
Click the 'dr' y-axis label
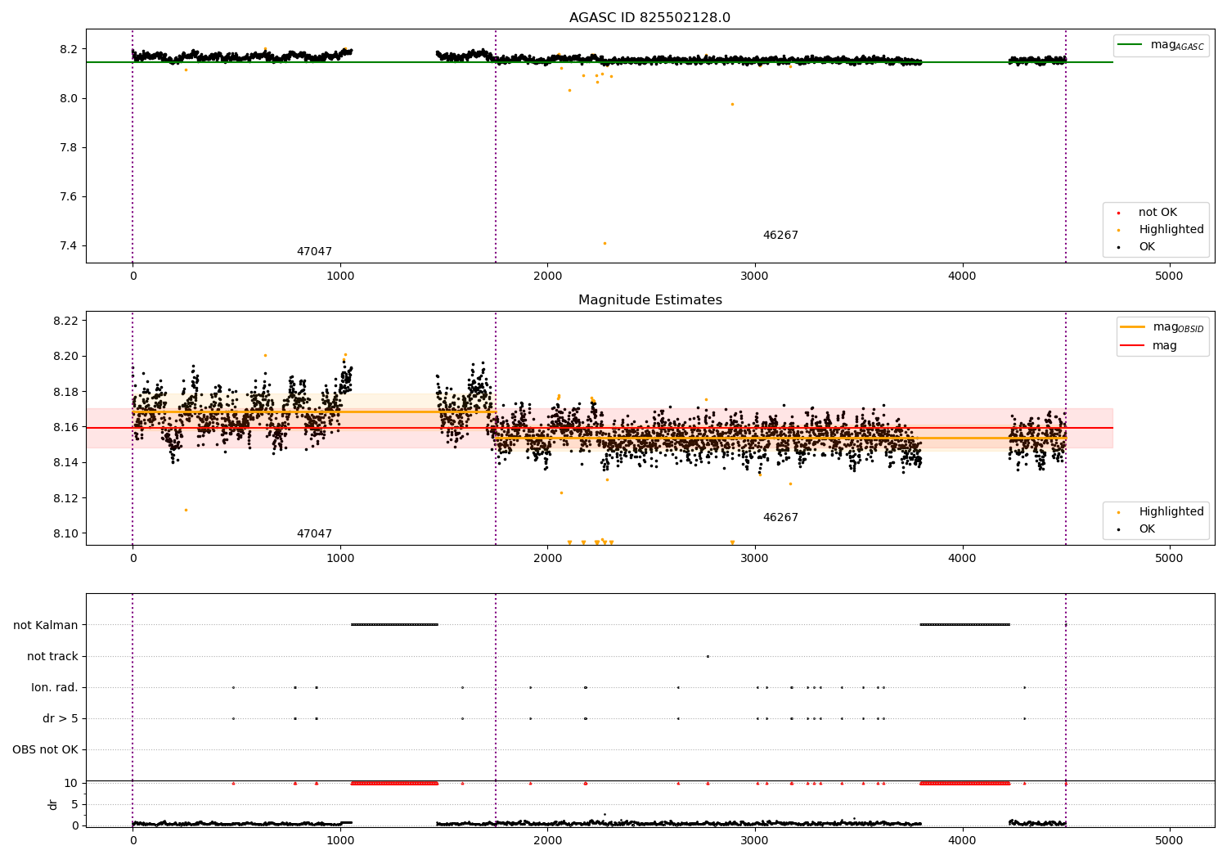[53, 804]
